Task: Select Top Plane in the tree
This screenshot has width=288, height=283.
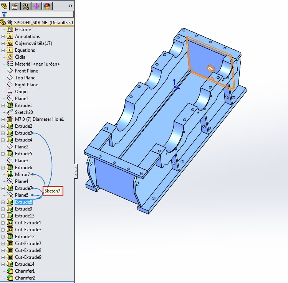Action: point(25,78)
